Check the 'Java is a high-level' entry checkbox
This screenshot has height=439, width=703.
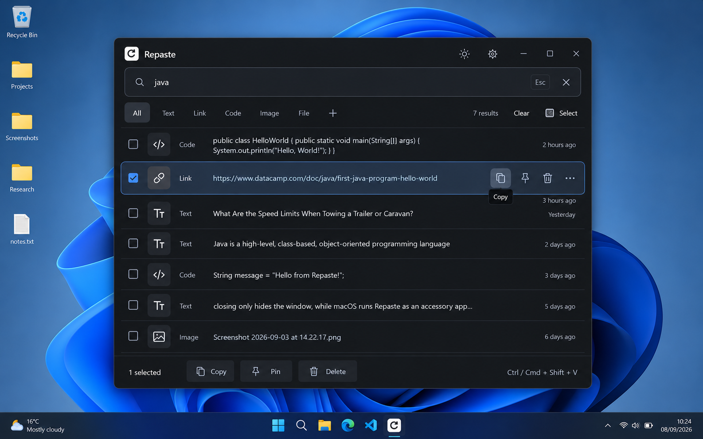click(x=133, y=243)
